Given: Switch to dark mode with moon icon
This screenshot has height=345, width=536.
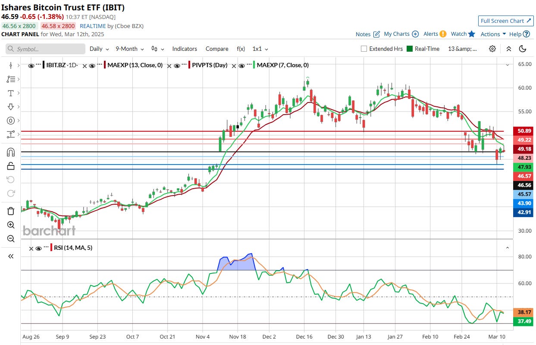Looking at the screenshot, I should point(523,49).
